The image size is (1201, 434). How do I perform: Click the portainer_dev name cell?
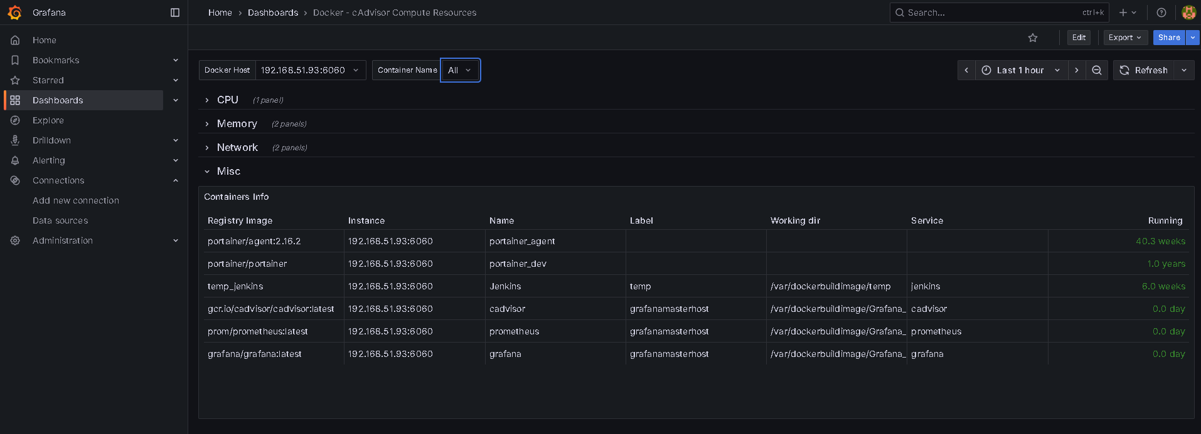(x=555, y=264)
